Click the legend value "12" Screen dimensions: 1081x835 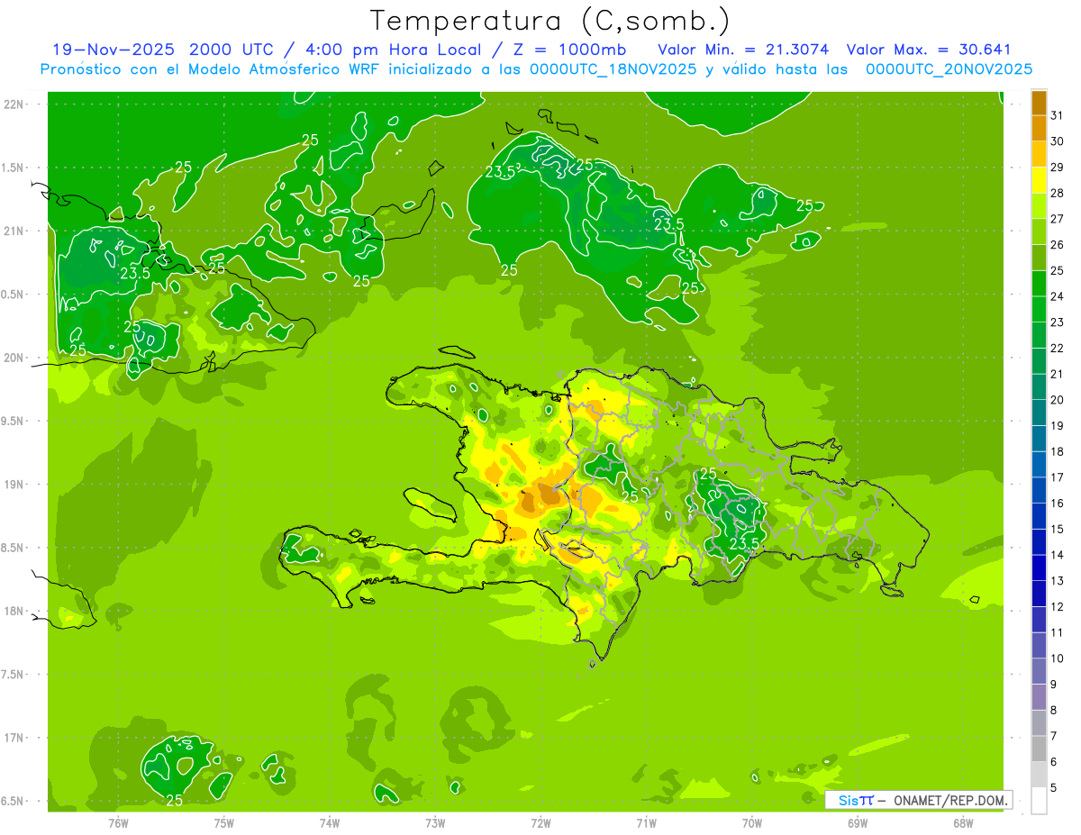[1058, 607]
